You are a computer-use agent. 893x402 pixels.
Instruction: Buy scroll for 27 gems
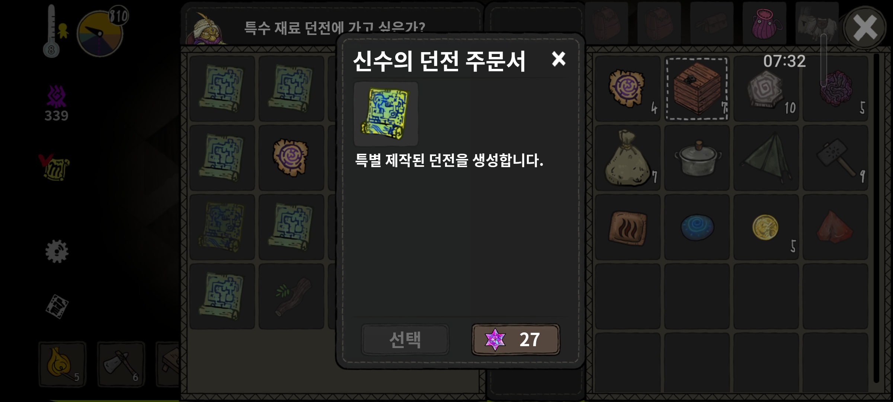(516, 339)
